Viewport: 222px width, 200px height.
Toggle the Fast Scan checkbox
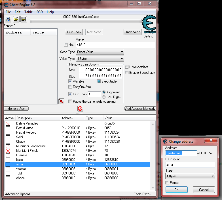70,94
